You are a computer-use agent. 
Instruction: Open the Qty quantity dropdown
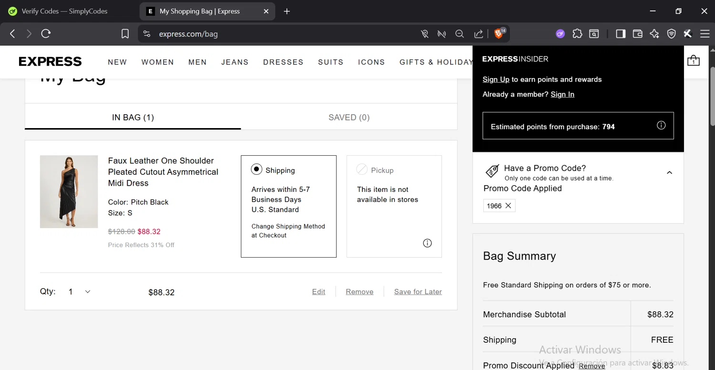(79, 292)
